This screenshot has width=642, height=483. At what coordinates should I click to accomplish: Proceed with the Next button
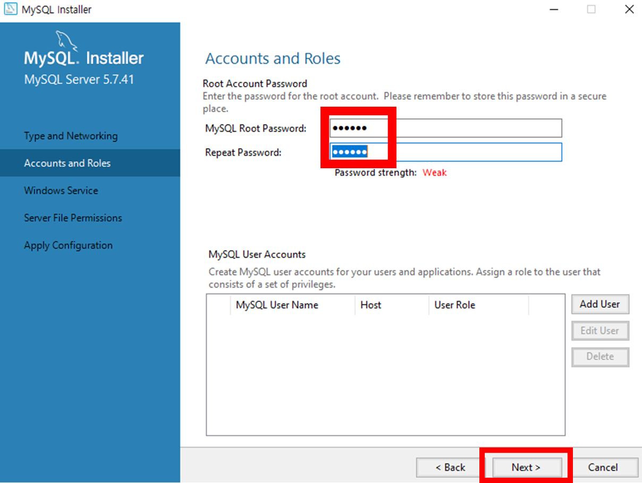pyautogui.click(x=526, y=468)
